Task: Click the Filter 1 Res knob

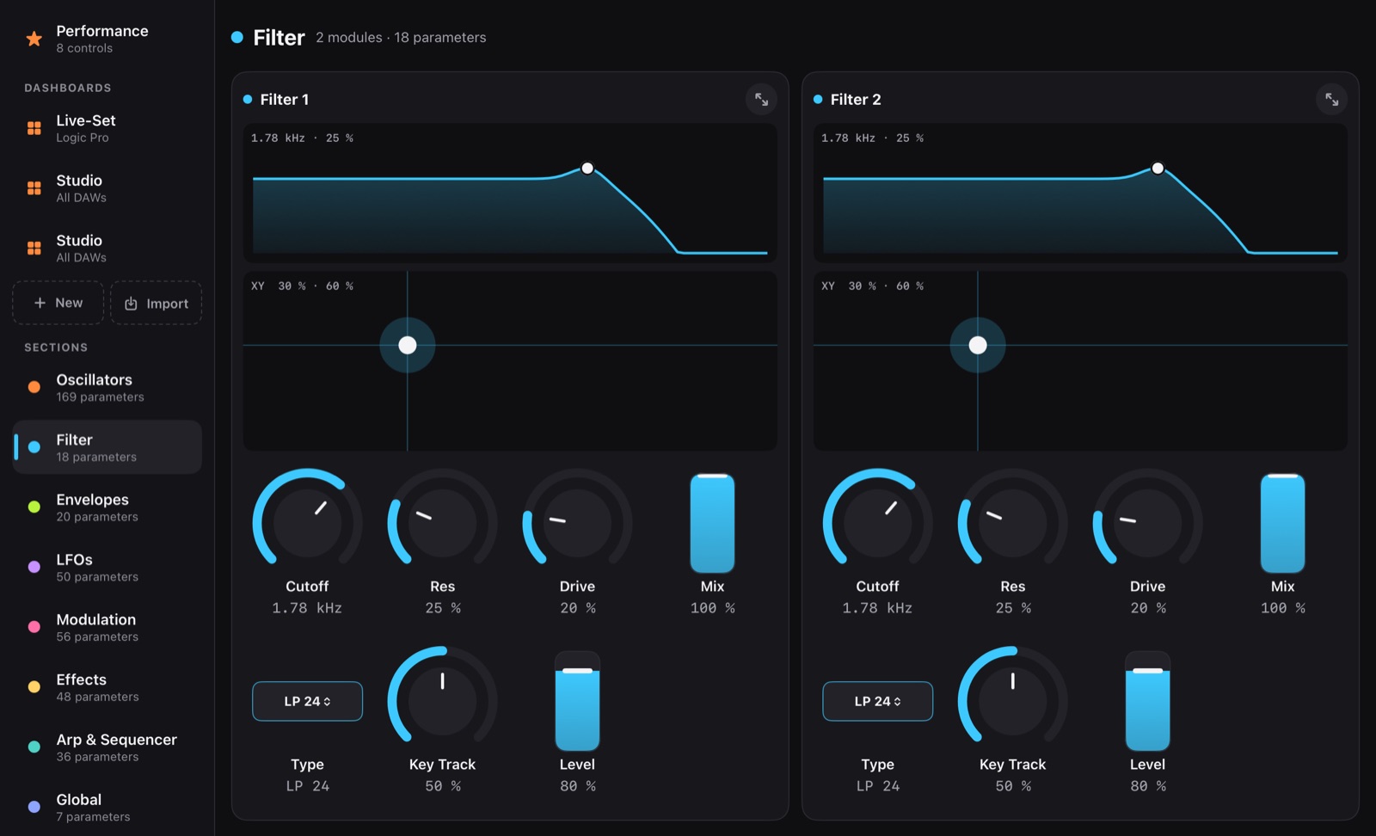Action: point(442,523)
